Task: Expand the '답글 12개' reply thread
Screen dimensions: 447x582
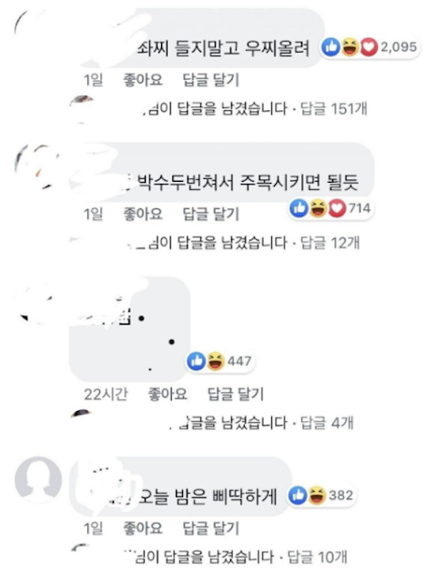Action: click(330, 243)
